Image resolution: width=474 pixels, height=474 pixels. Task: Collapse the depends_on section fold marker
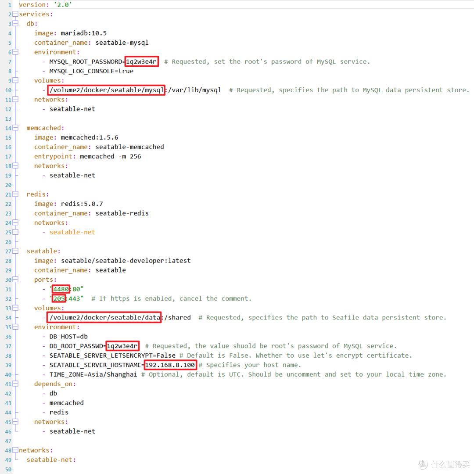pyautogui.click(x=15, y=384)
